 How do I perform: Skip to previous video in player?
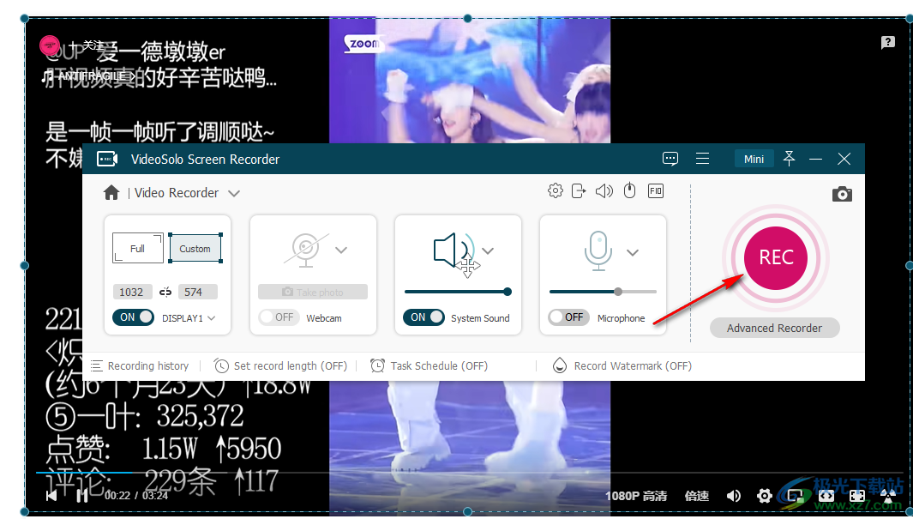click(51, 495)
